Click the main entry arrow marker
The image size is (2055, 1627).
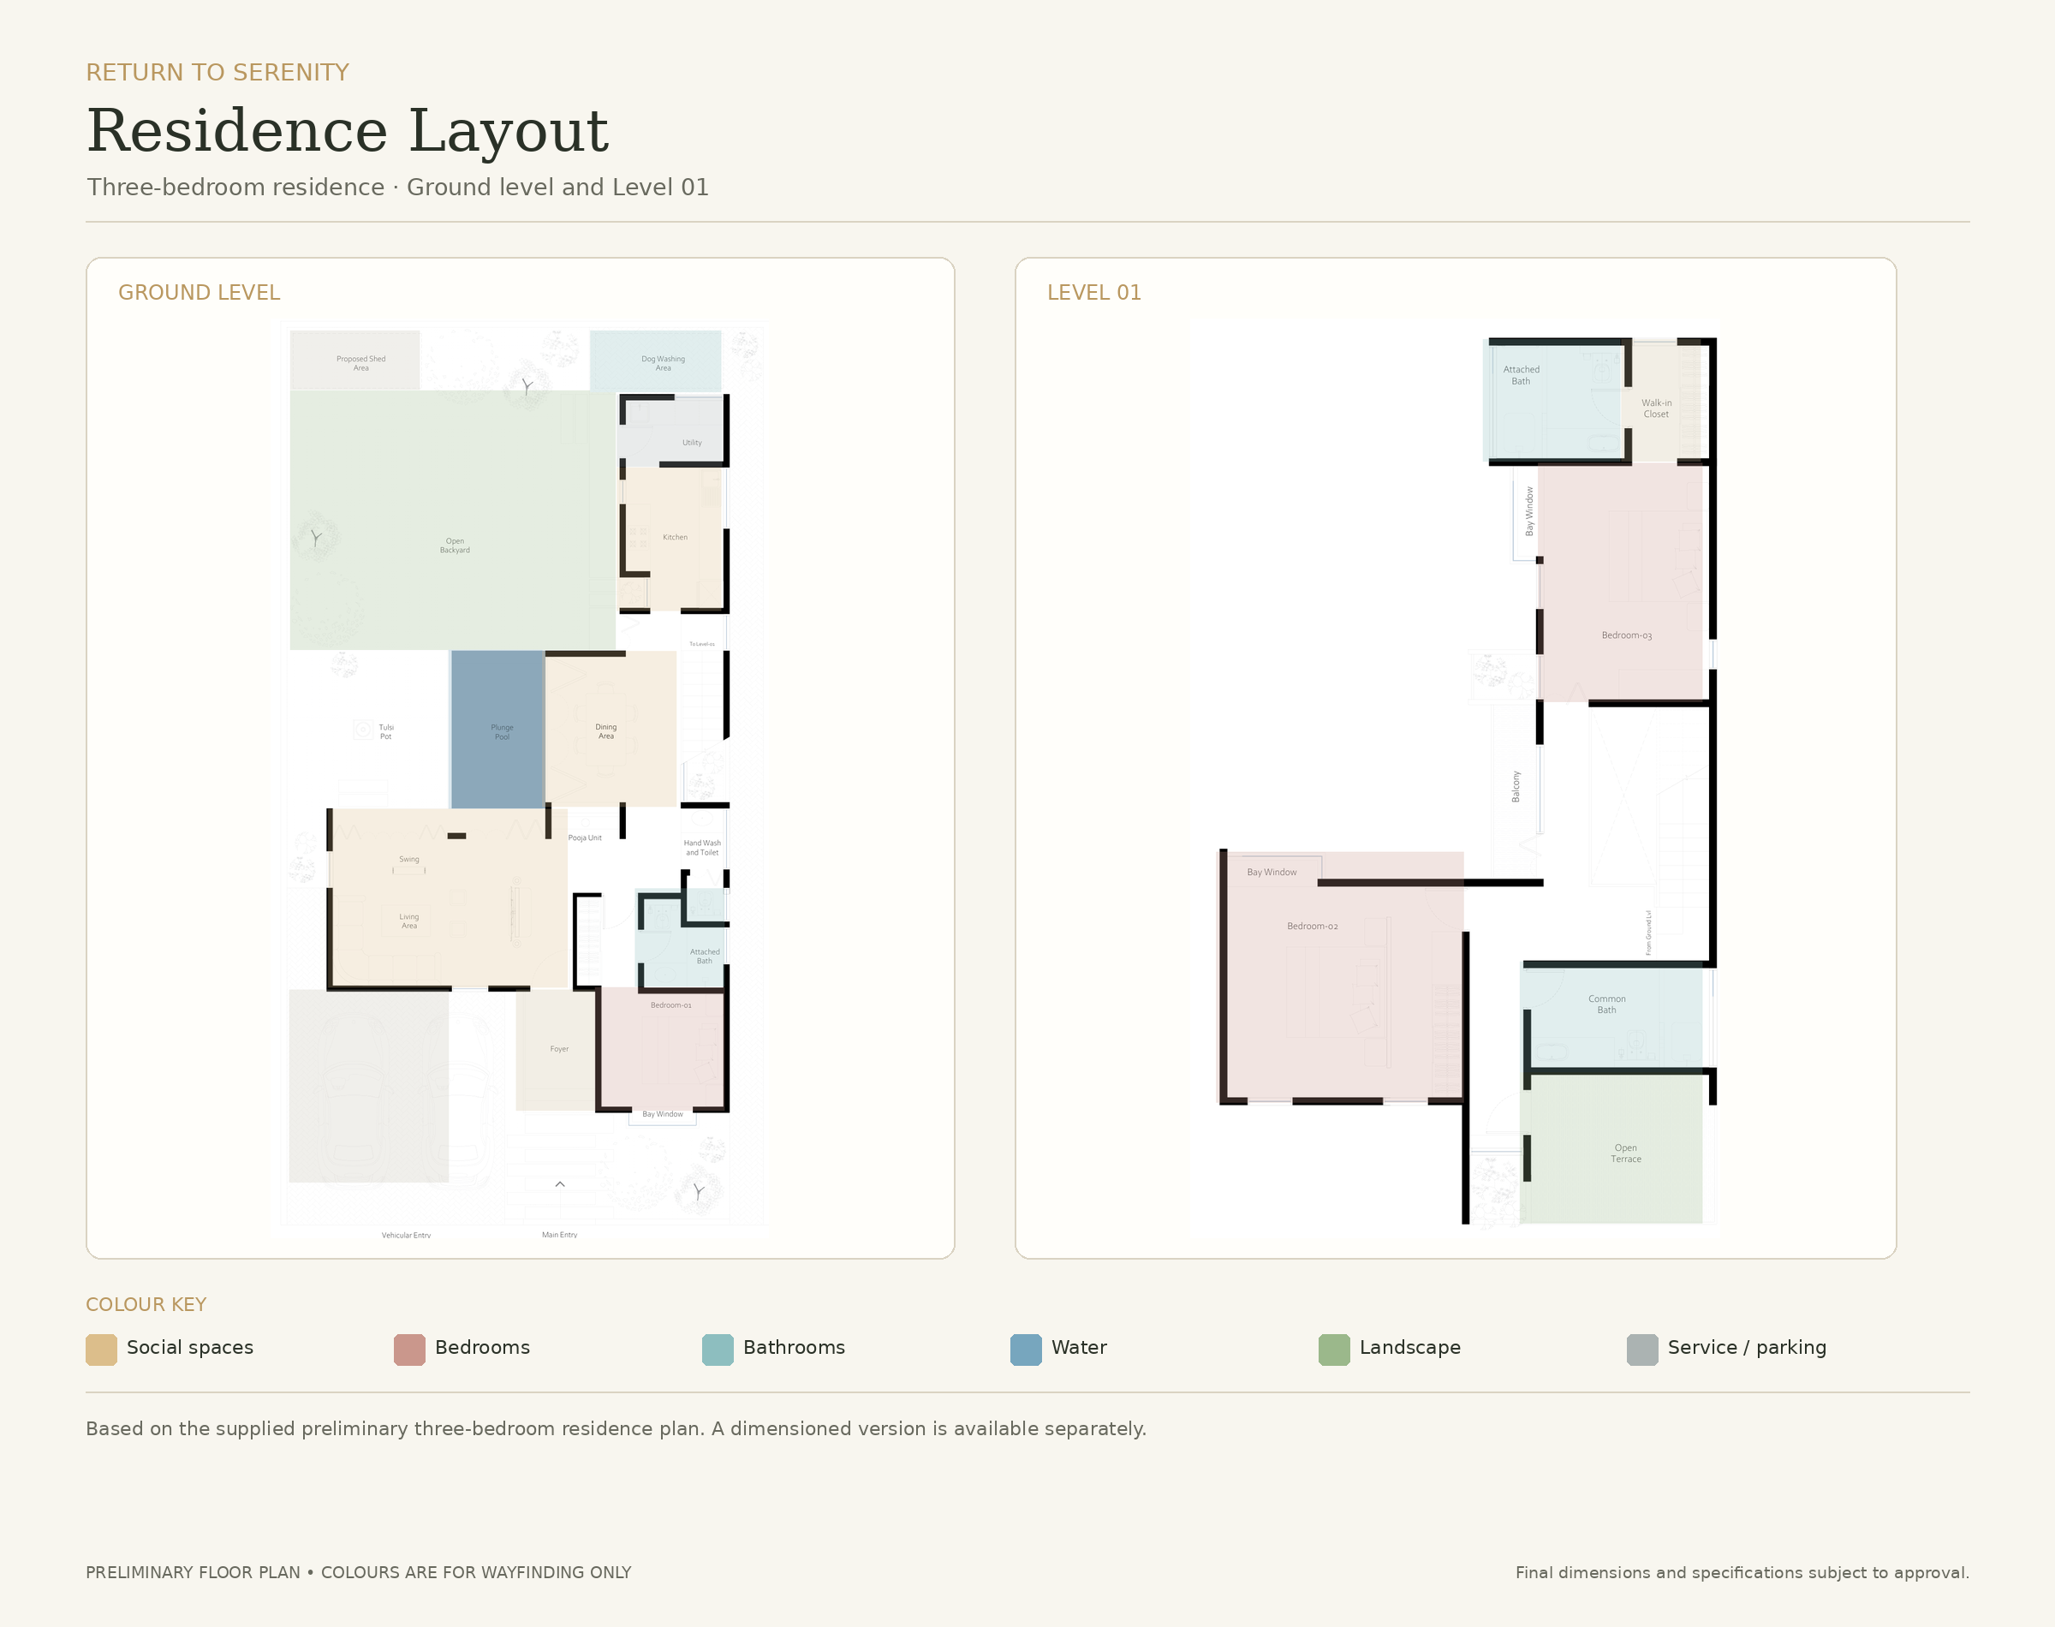pyautogui.click(x=560, y=1184)
